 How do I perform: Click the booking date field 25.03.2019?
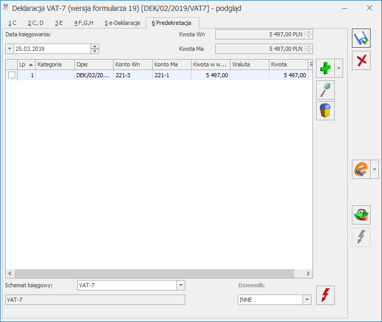pyautogui.click(x=52, y=49)
